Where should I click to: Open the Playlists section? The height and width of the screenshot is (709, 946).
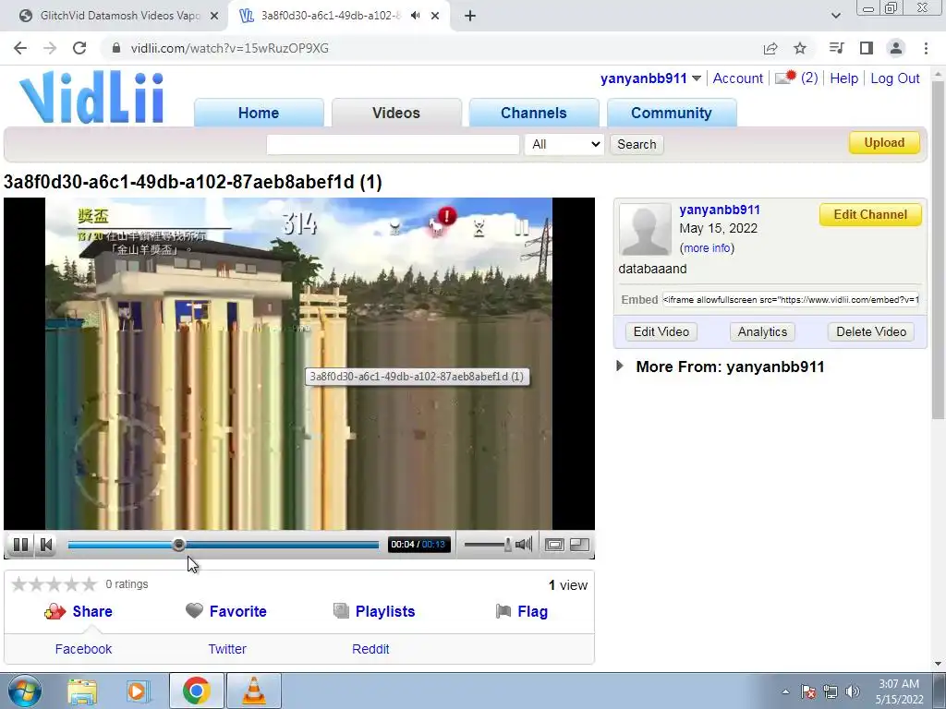(374, 611)
